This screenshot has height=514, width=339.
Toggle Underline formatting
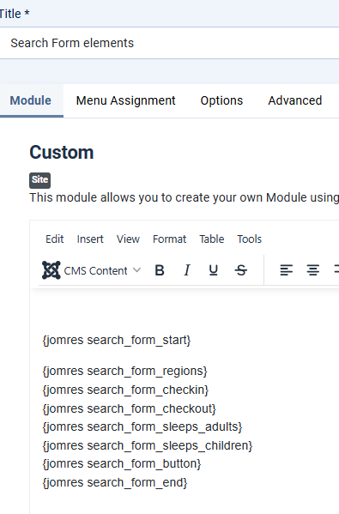pos(214,270)
